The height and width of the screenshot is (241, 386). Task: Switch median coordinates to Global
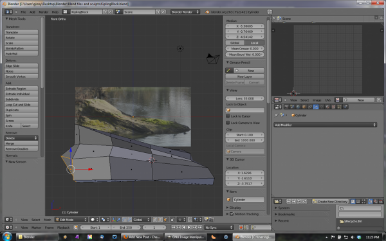point(235,43)
